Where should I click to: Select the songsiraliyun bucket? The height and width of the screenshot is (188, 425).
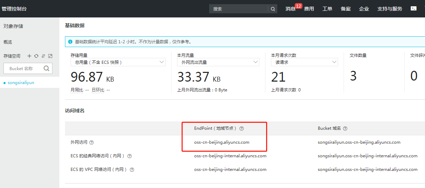(21, 83)
